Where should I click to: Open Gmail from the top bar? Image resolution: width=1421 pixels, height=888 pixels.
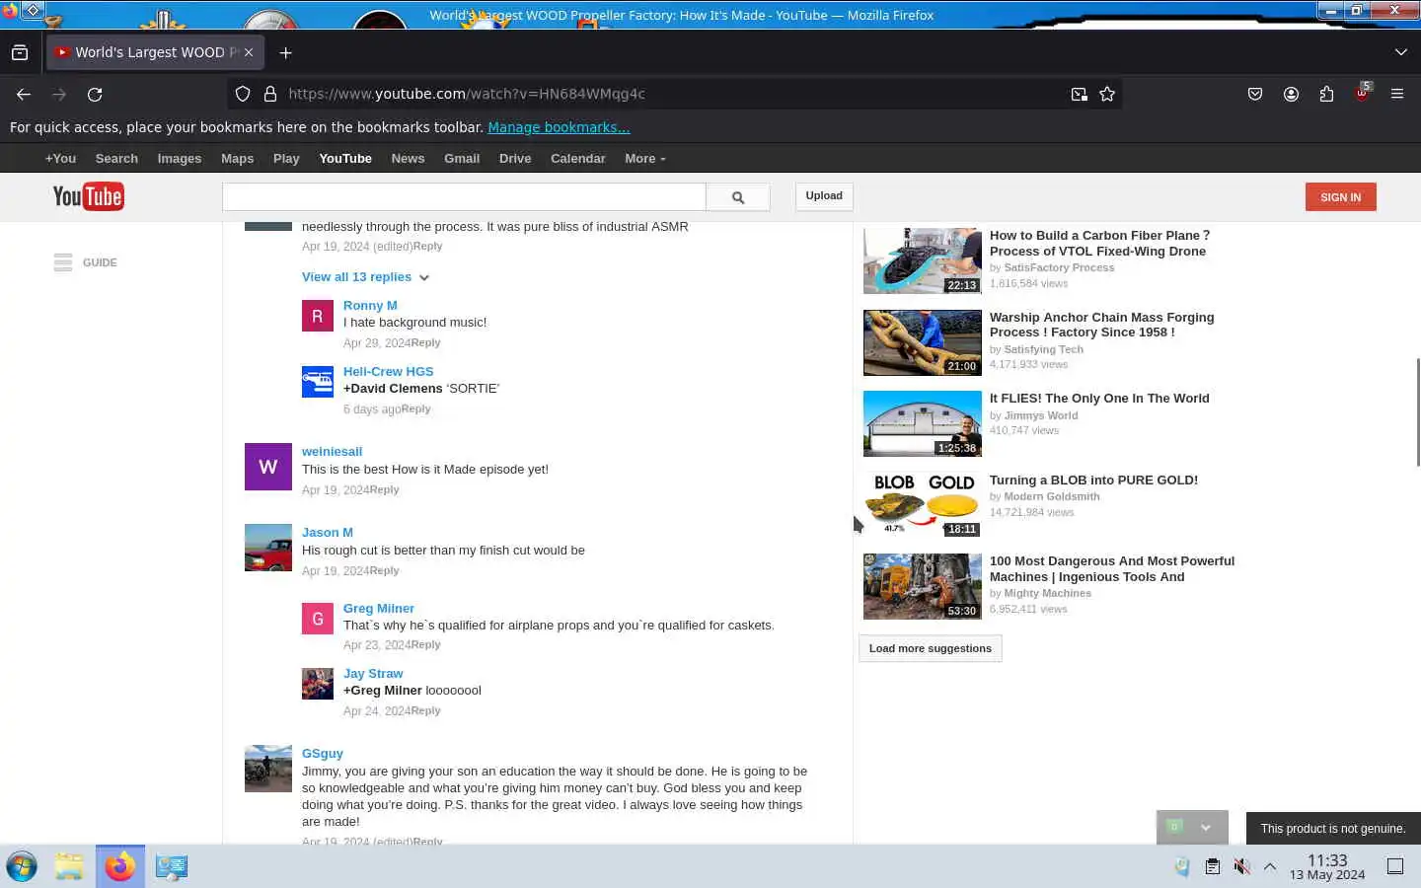coord(462,158)
